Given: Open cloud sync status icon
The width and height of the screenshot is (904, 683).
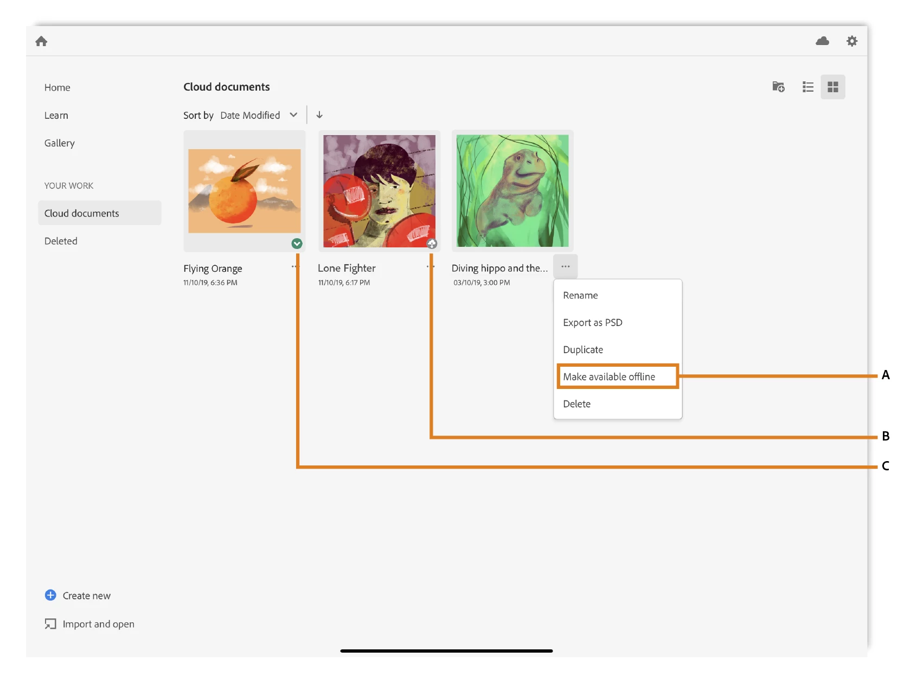Looking at the screenshot, I should [822, 41].
